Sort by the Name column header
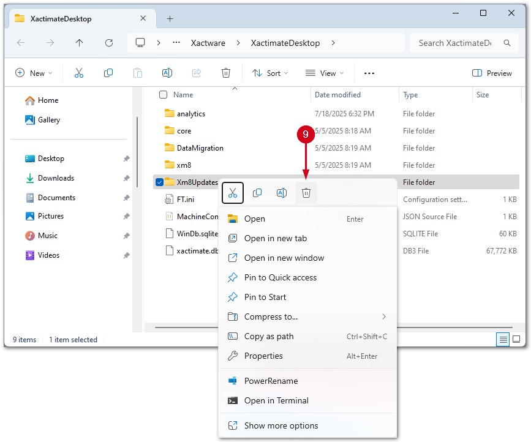This screenshot has width=531, height=442. point(183,95)
